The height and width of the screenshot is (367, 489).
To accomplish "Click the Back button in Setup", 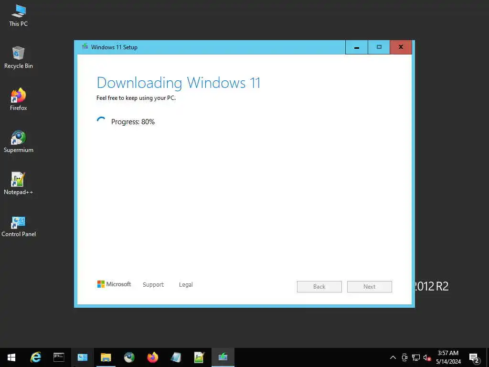I will pyautogui.click(x=319, y=287).
